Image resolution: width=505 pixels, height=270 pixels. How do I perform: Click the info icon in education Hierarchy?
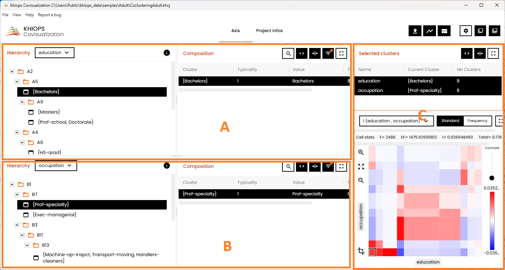(166, 53)
